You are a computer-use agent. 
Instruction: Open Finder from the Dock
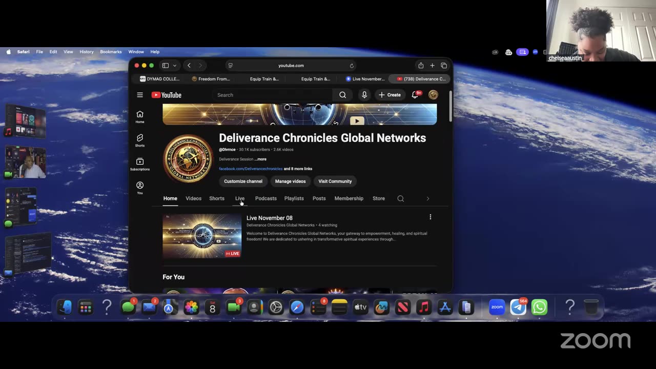click(64, 307)
